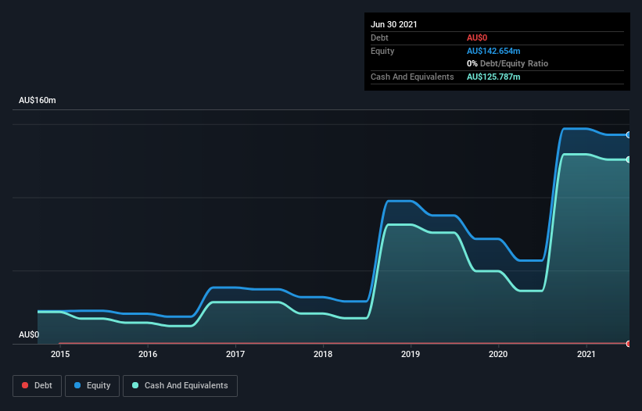Click the AU$125.787m cash value
This screenshot has height=411, width=642.
[493, 77]
